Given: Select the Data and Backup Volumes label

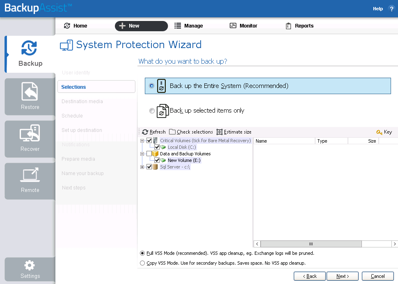Looking at the screenshot, I should [x=185, y=154].
